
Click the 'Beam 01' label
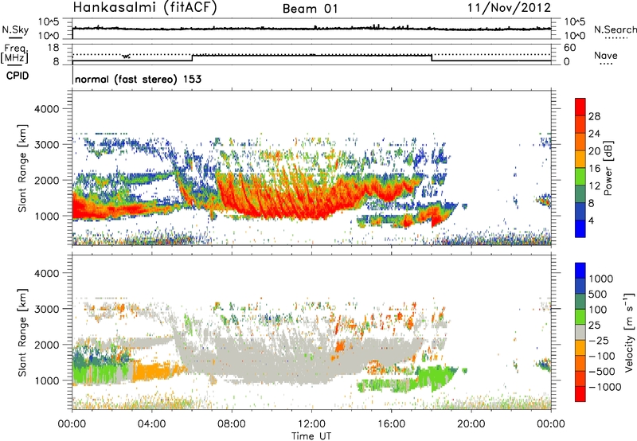tap(310, 9)
